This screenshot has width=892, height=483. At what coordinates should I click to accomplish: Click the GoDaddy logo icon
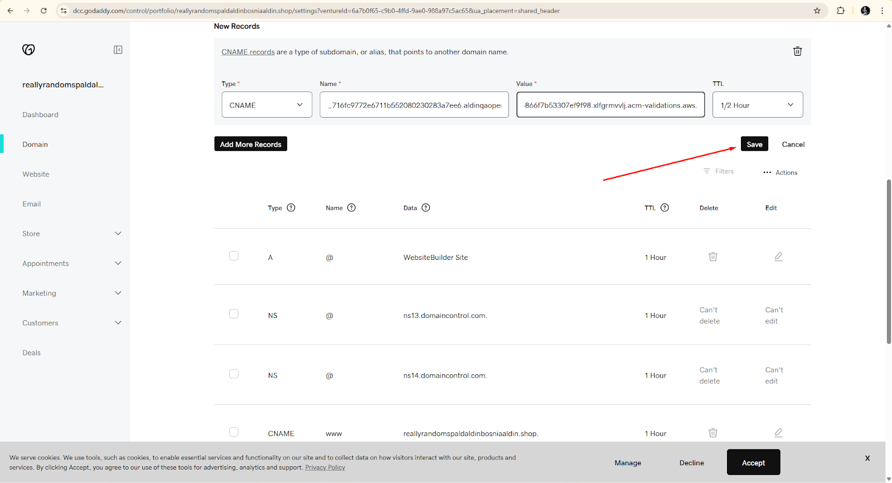(28, 50)
